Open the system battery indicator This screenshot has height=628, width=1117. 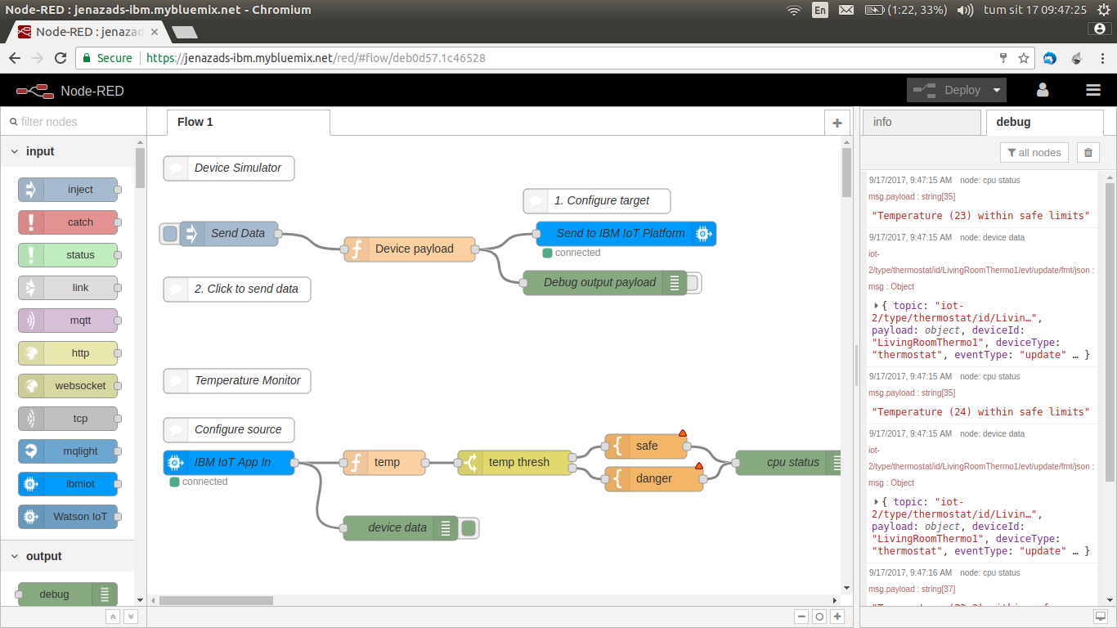906,10
